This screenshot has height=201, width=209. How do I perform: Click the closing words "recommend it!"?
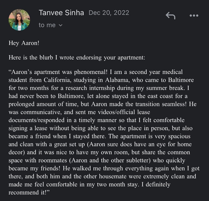click(29, 192)
